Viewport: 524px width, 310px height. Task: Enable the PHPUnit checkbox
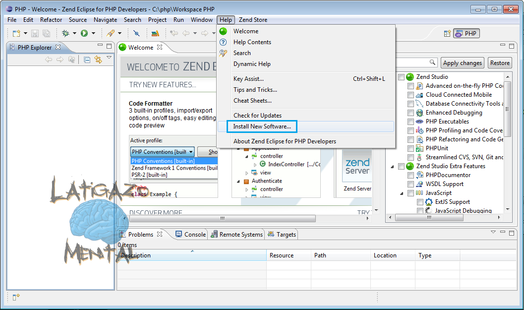pos(410,148)
